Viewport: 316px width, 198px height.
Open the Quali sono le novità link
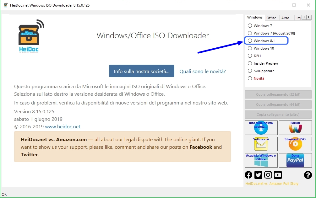203,72
